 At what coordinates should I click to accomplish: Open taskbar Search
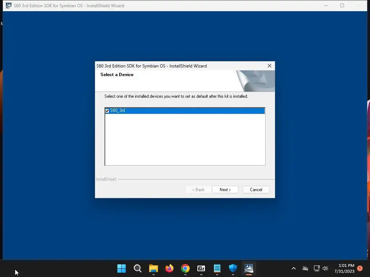pos(138,268)
